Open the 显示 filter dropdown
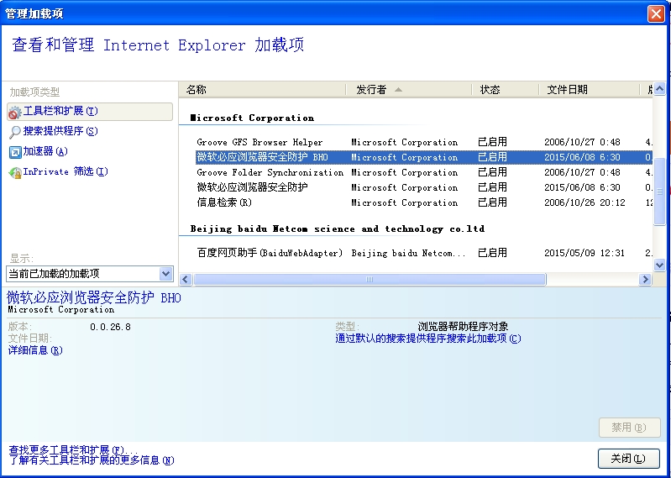The image size is (671, 478). click(x=165, y=274)
